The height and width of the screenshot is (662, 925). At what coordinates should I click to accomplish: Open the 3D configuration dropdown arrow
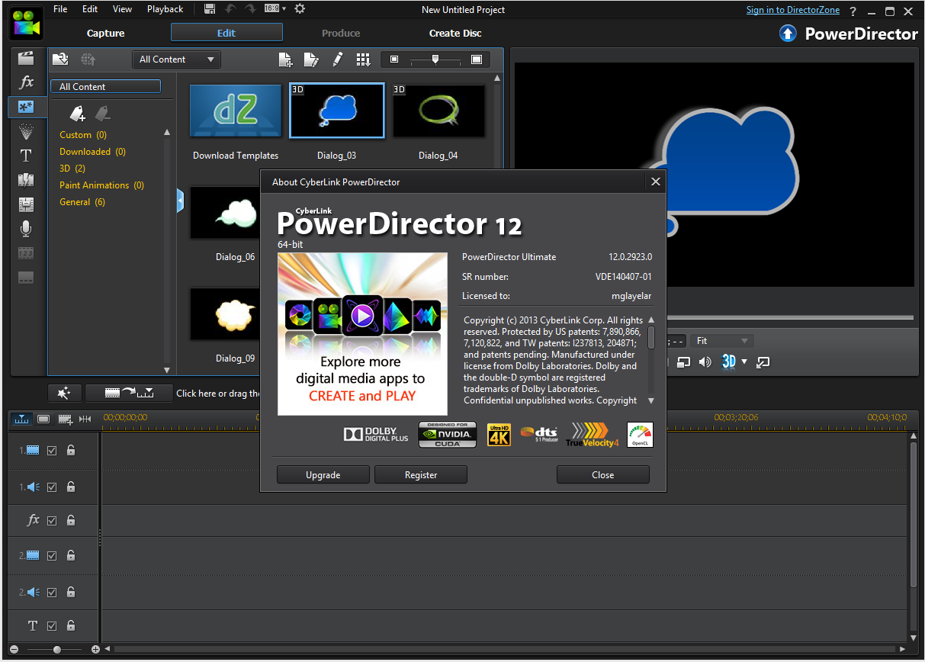745,362
